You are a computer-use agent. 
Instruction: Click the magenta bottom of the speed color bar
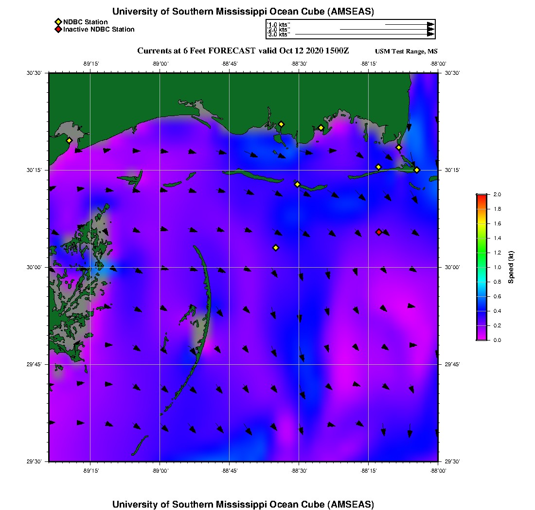coord(481,338)
